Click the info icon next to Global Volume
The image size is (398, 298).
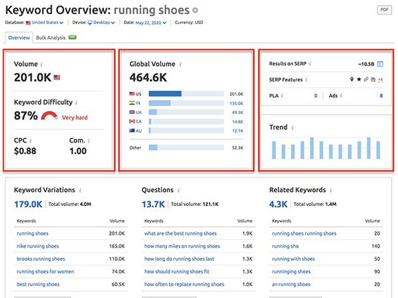180,65
